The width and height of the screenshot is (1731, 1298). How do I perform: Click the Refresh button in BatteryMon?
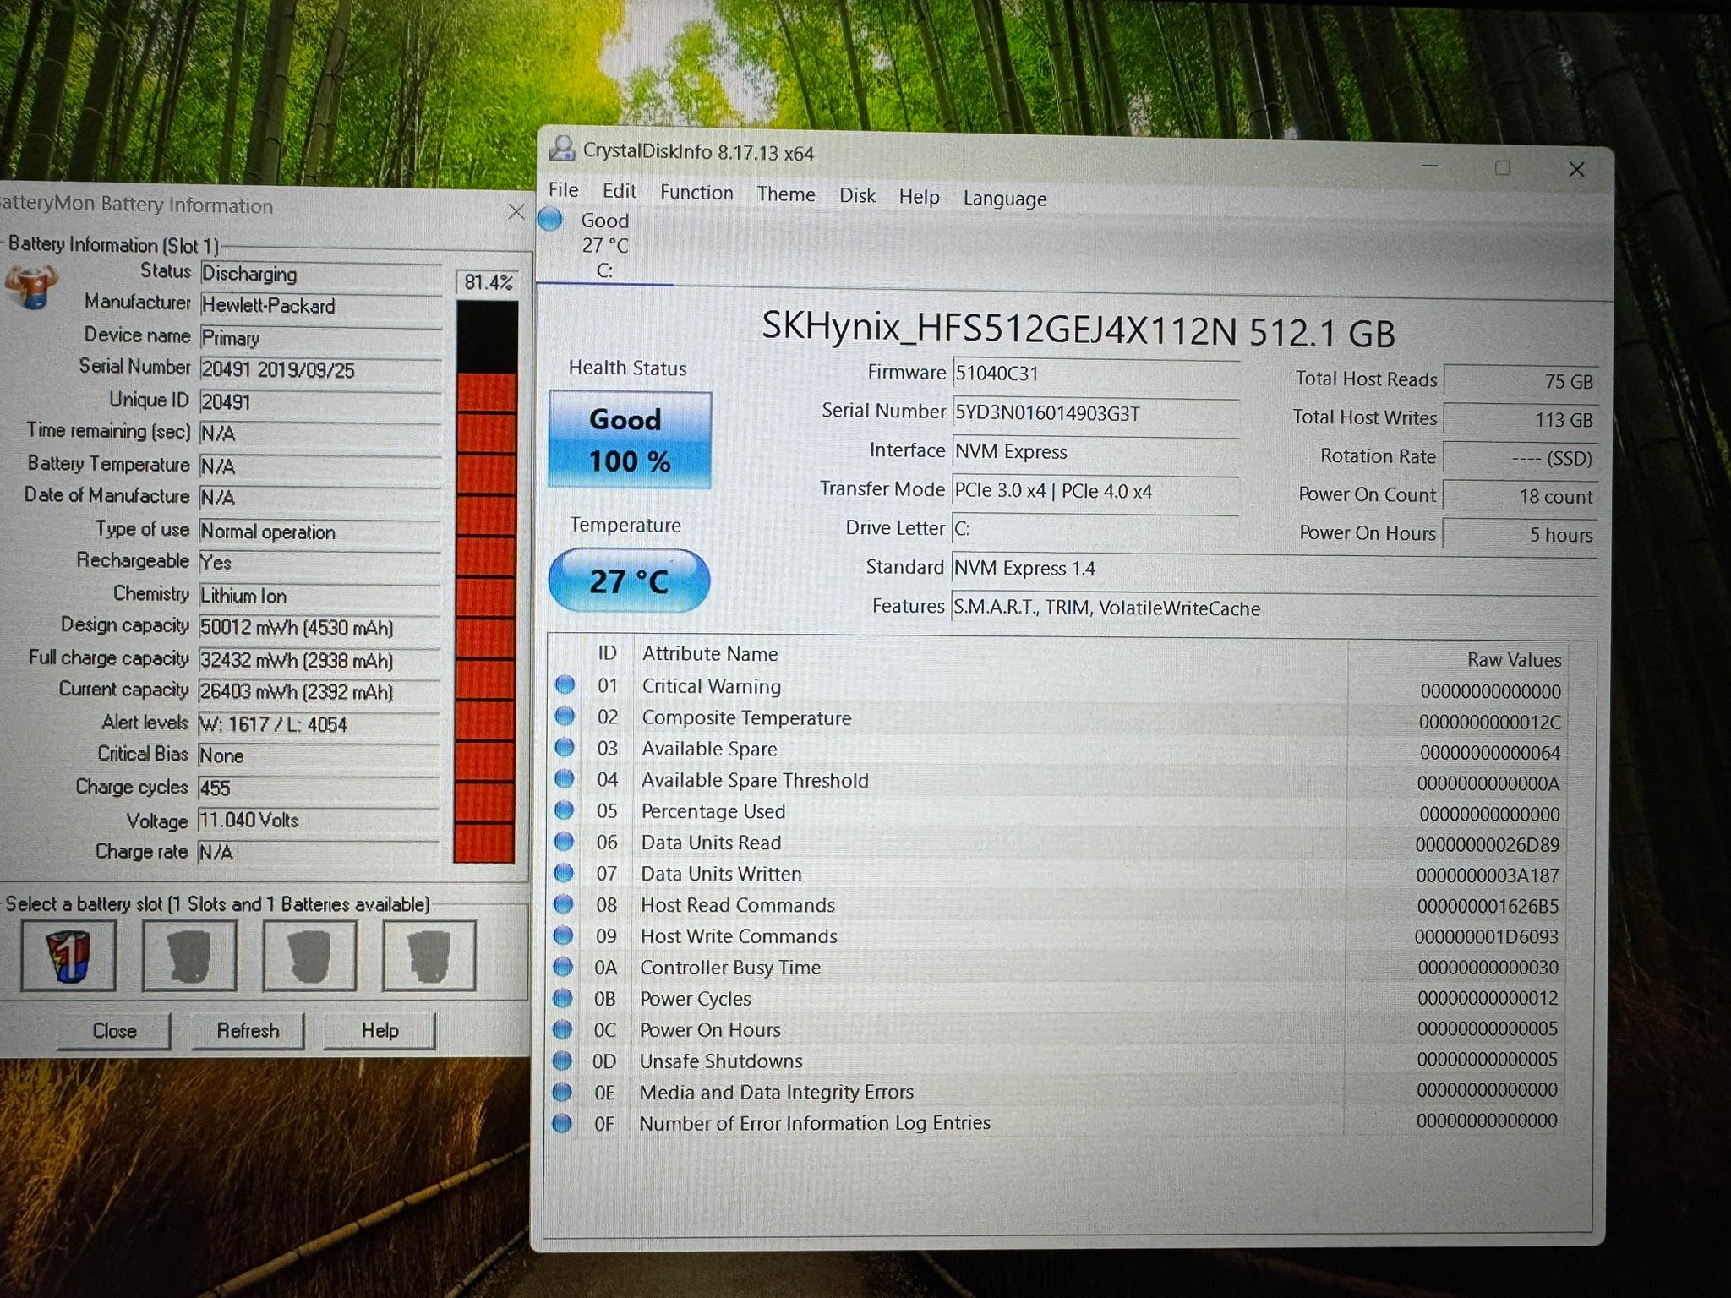click(248, 1031)
